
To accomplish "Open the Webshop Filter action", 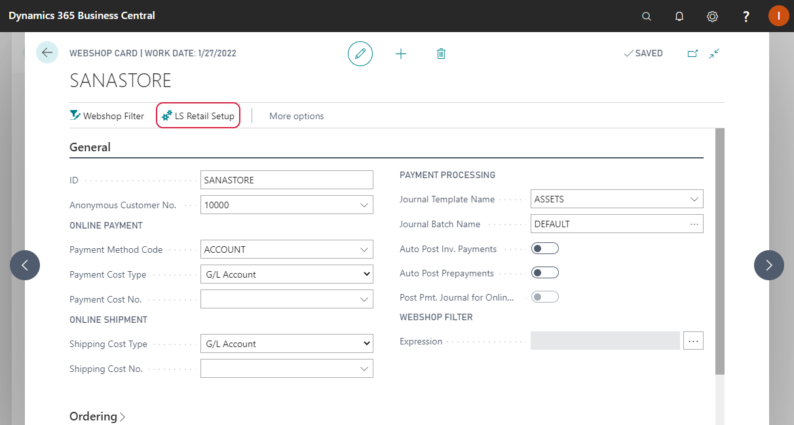I will [107, 116].
